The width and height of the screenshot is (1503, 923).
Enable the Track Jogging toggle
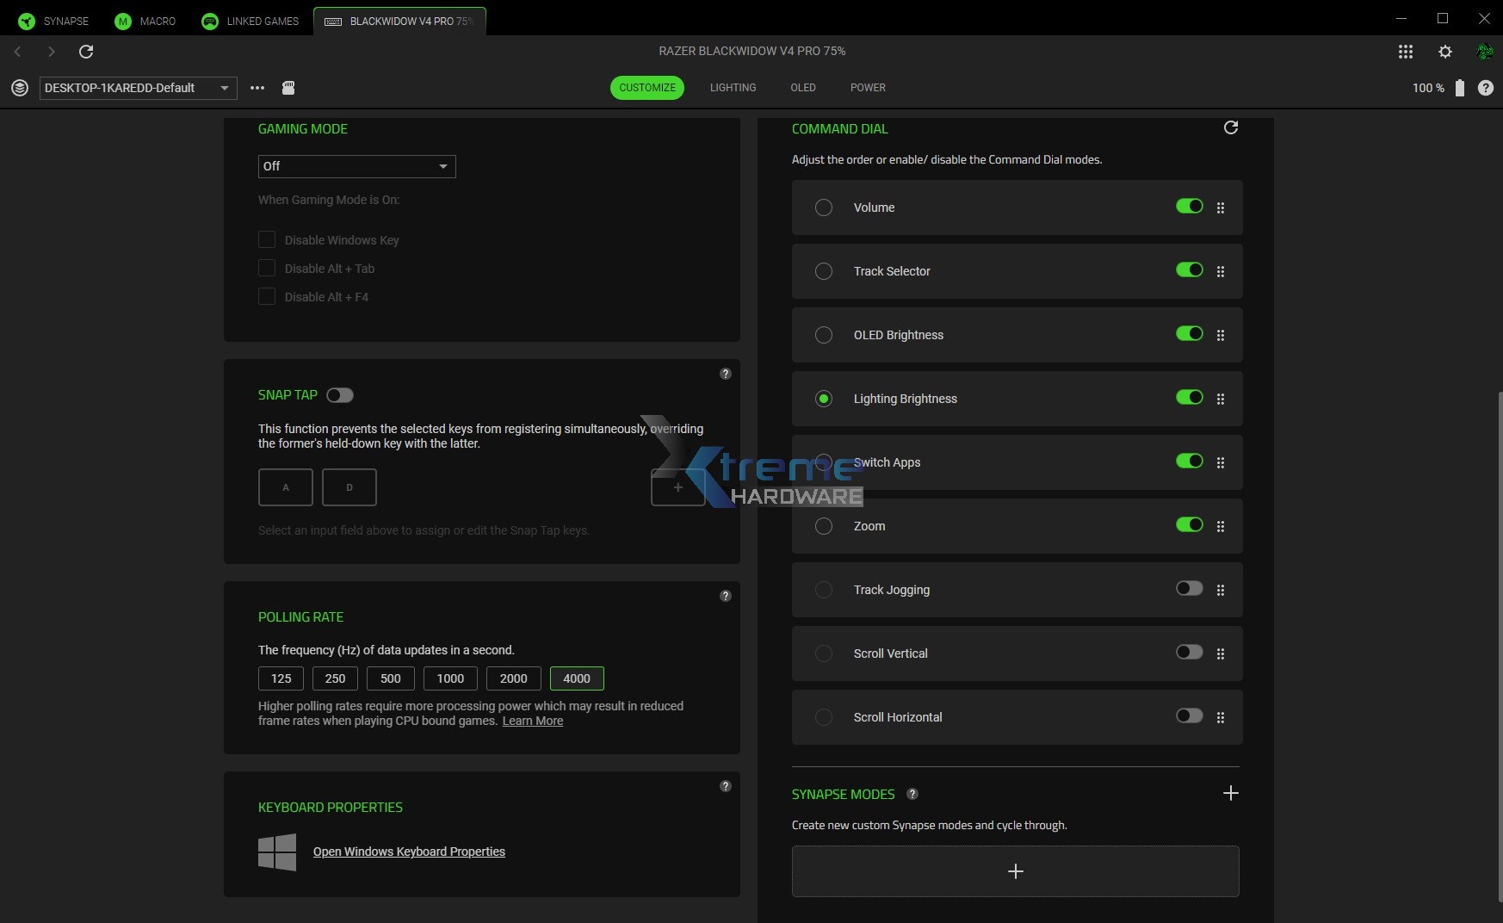point(1189,588)
